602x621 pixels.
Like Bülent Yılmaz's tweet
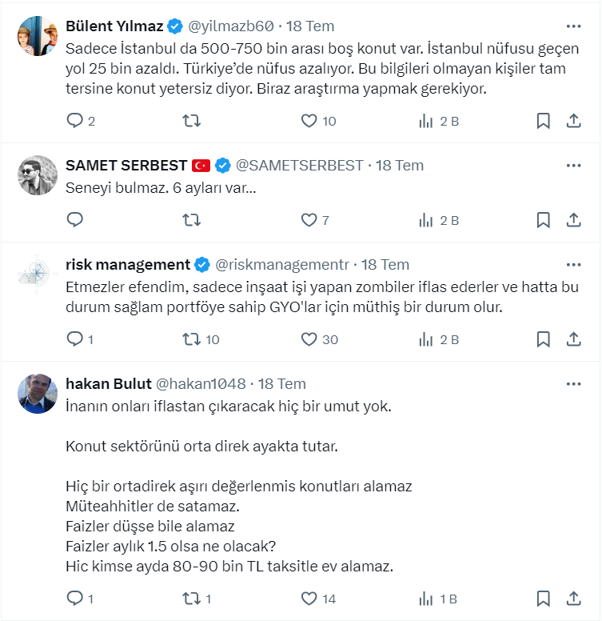tap(309, 121)
